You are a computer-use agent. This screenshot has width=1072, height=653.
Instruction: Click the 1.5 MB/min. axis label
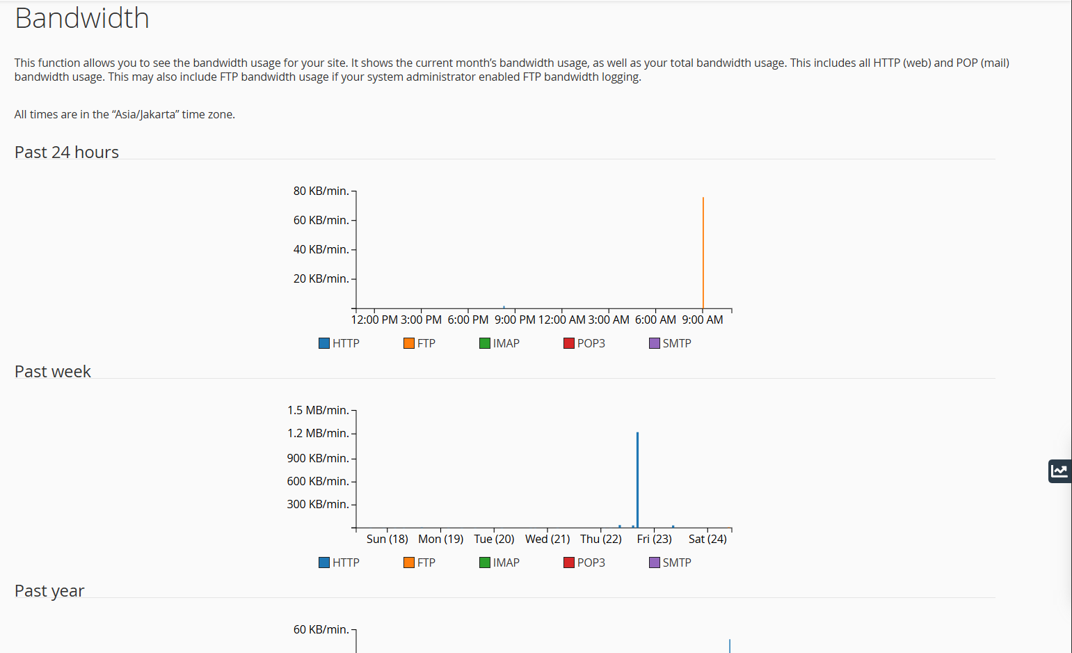318,410
